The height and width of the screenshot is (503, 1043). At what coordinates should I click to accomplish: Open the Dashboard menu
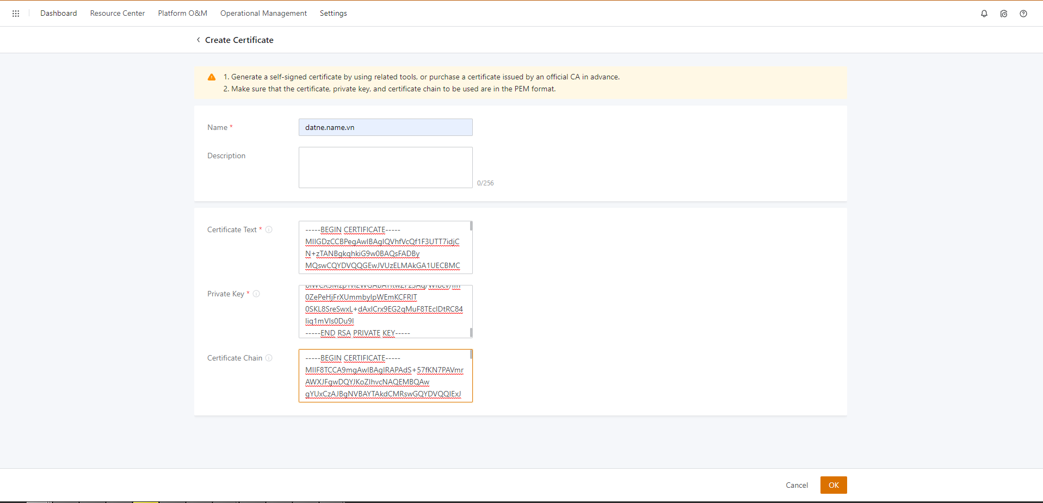(58, 13)
